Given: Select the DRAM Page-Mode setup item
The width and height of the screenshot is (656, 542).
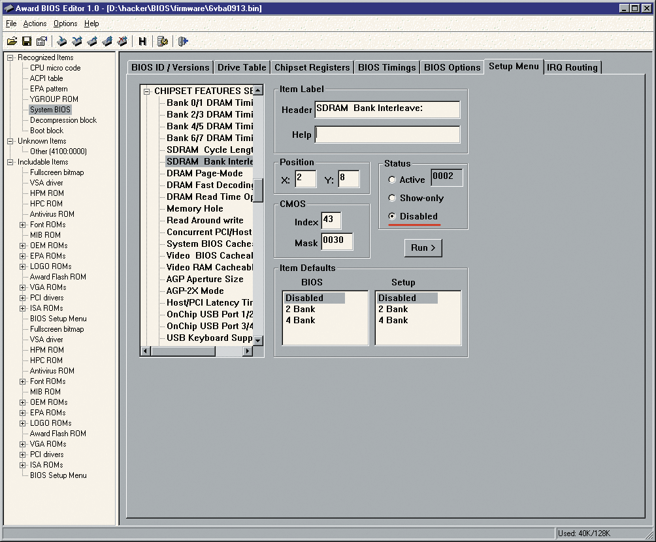Looking at the screenshot, I should pyautogui.click(x=205, y=173).
